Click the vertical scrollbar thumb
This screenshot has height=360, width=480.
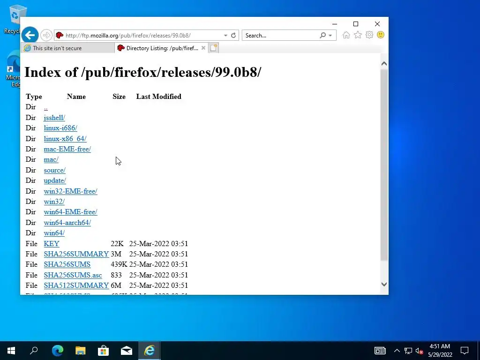click(x=384, y=165)
